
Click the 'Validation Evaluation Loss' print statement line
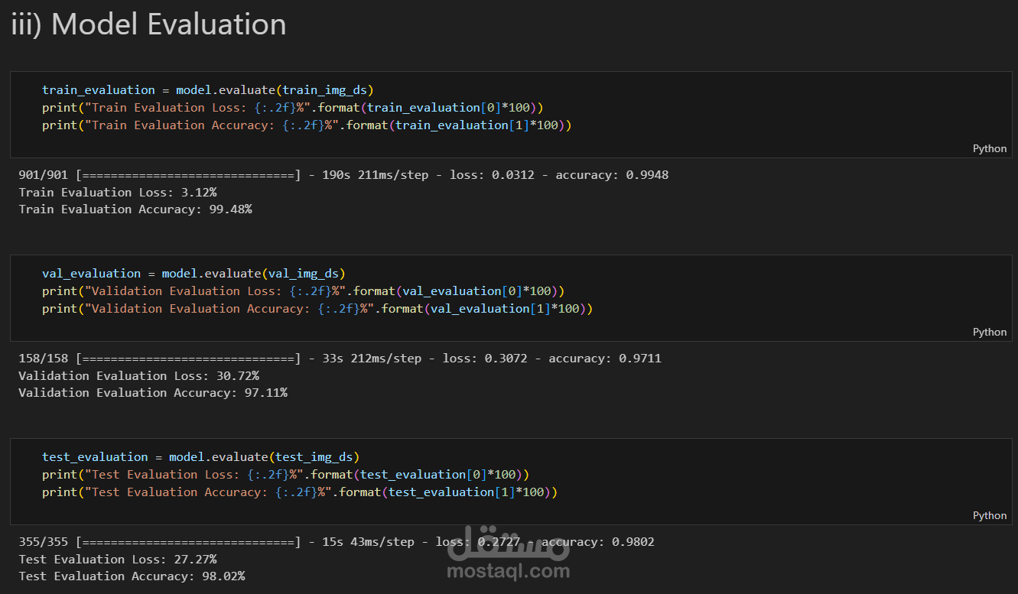coord(304,291)
